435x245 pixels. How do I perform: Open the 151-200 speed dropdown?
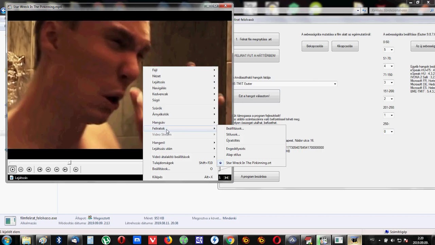[x=391, y=99]
